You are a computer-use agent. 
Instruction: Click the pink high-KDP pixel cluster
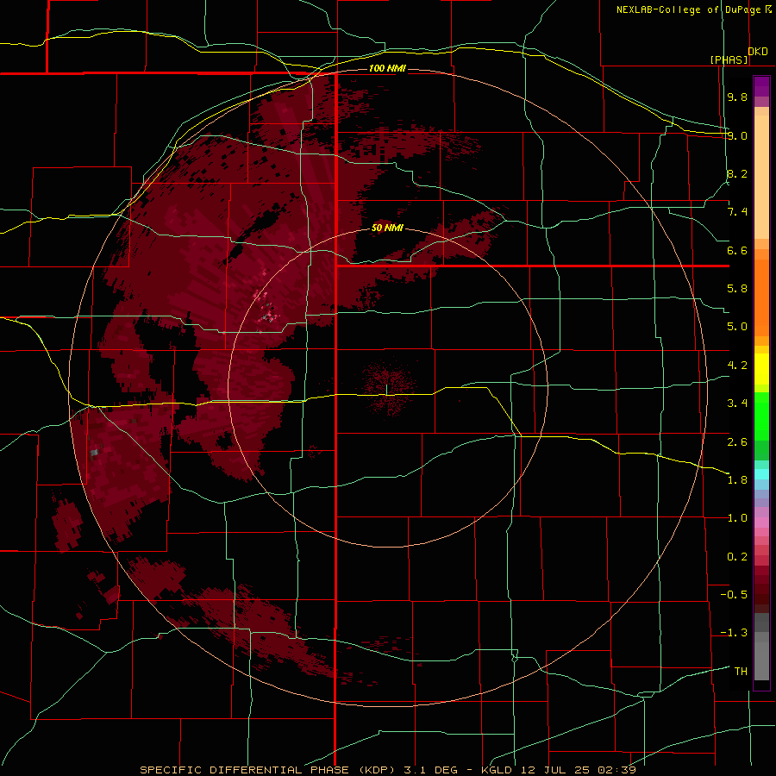pyautogui.click(x=266, y=307)
